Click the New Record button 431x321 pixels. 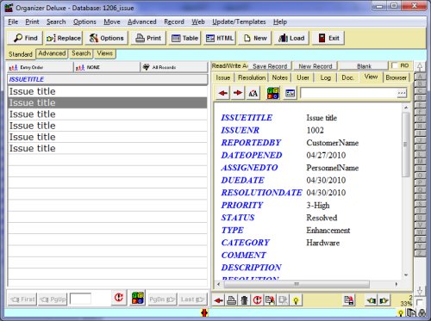pyautogui.click(x=315, y=66)
